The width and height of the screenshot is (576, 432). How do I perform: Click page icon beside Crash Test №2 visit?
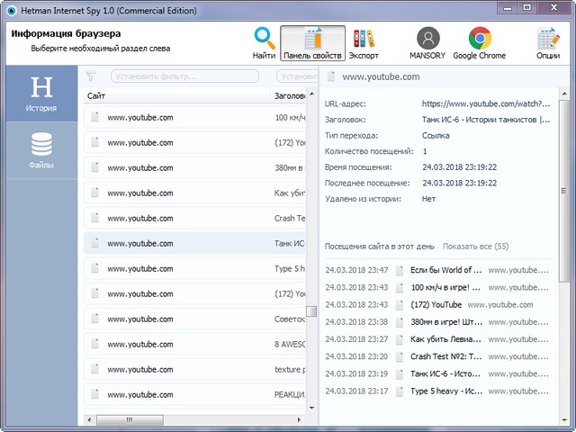[400, 356]
